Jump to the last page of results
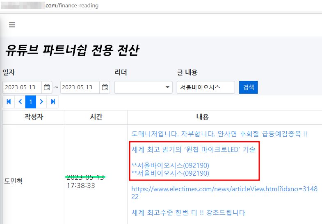This screenshot has width=322, height=224. 53,102
